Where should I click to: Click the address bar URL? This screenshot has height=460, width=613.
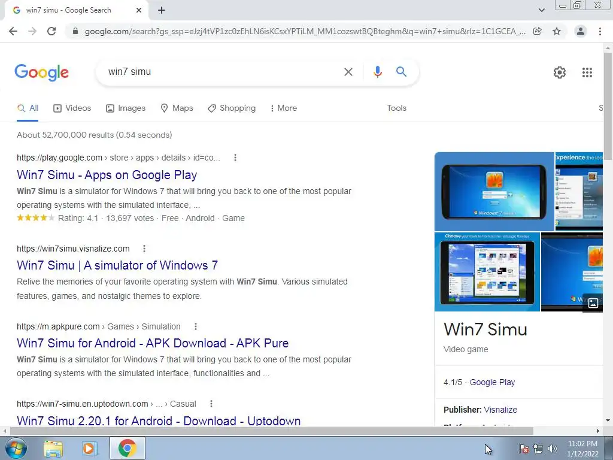click(305, 31)
